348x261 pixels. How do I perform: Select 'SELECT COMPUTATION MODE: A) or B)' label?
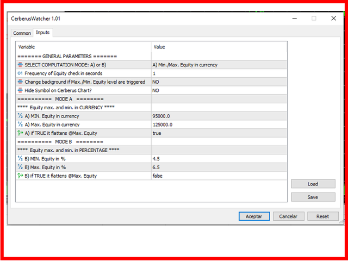click(x=65, y=65)
